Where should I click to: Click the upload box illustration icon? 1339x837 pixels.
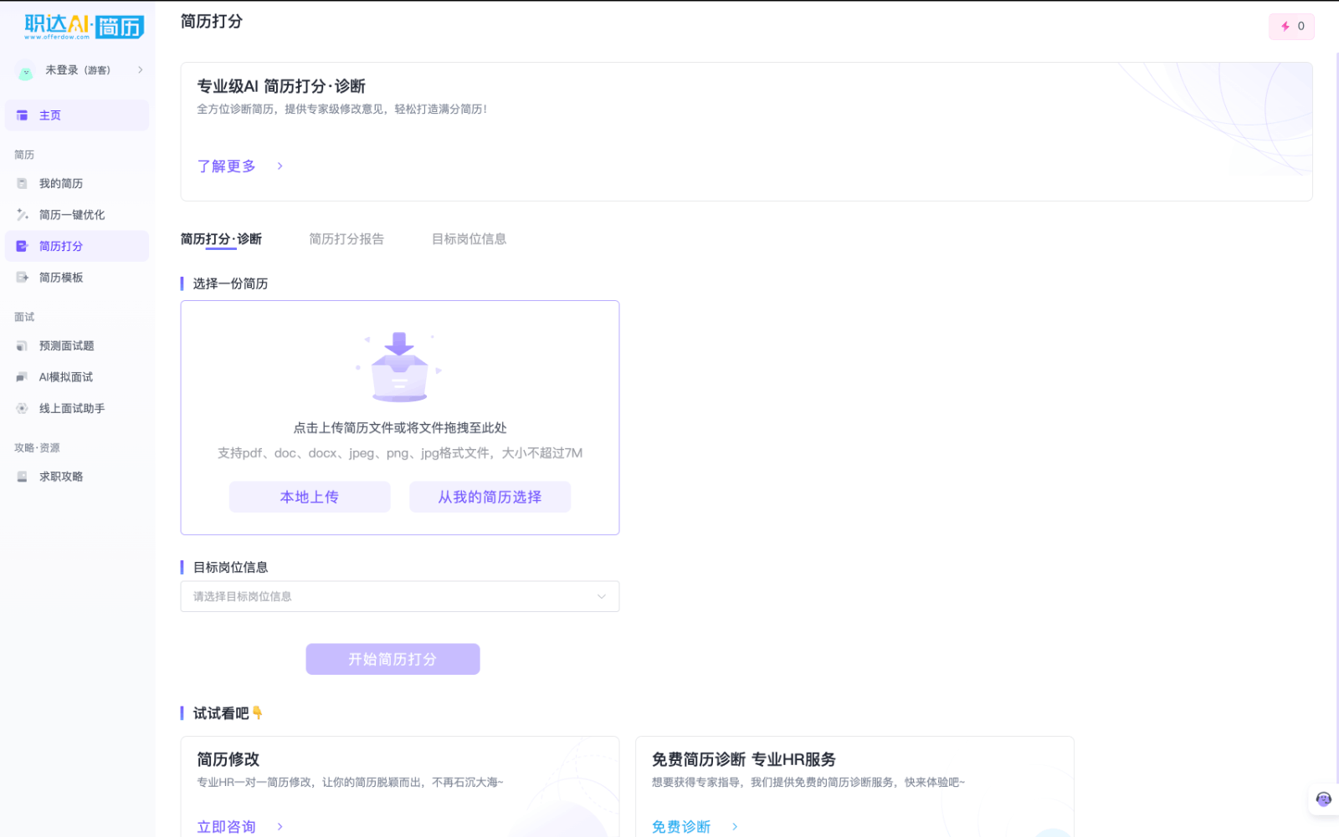[x=399, y=368]
